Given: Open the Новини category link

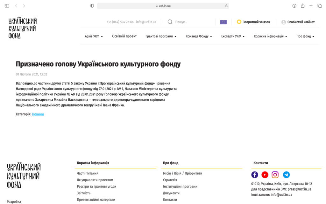Looking at the screenshot, I should (38, 114).
